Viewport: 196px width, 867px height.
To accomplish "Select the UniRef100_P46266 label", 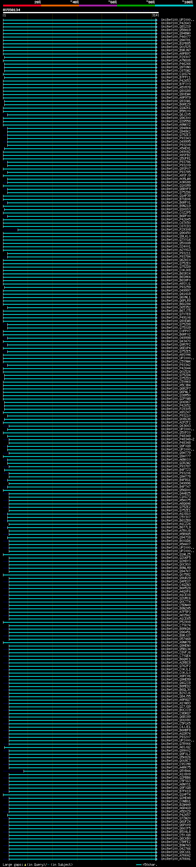I will tap(176, 64).
